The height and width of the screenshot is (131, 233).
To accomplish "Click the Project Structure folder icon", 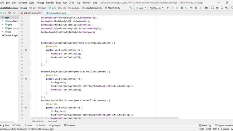I will (x=206, y=8).
